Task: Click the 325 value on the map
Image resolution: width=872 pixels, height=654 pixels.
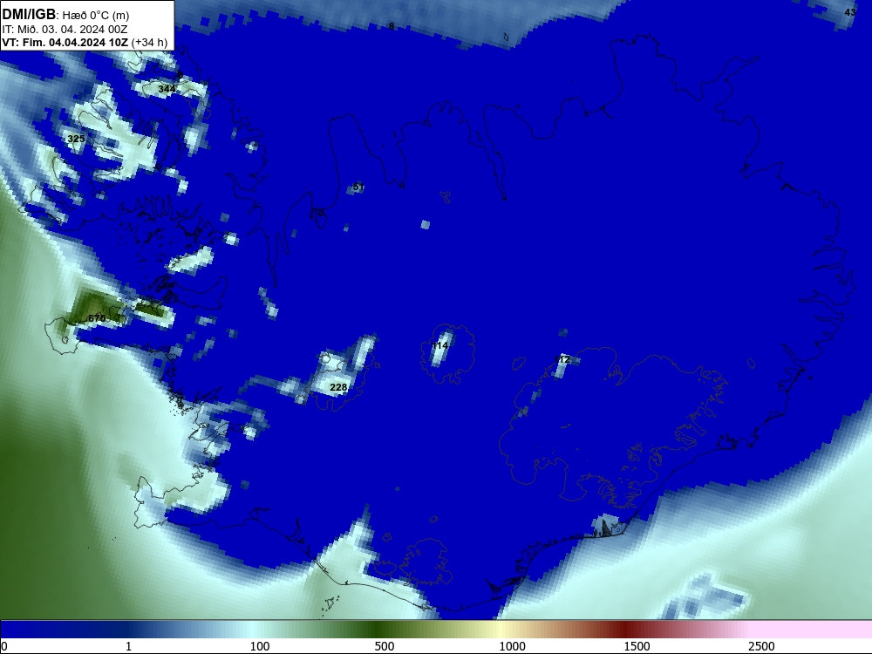Action: (76, 139)
